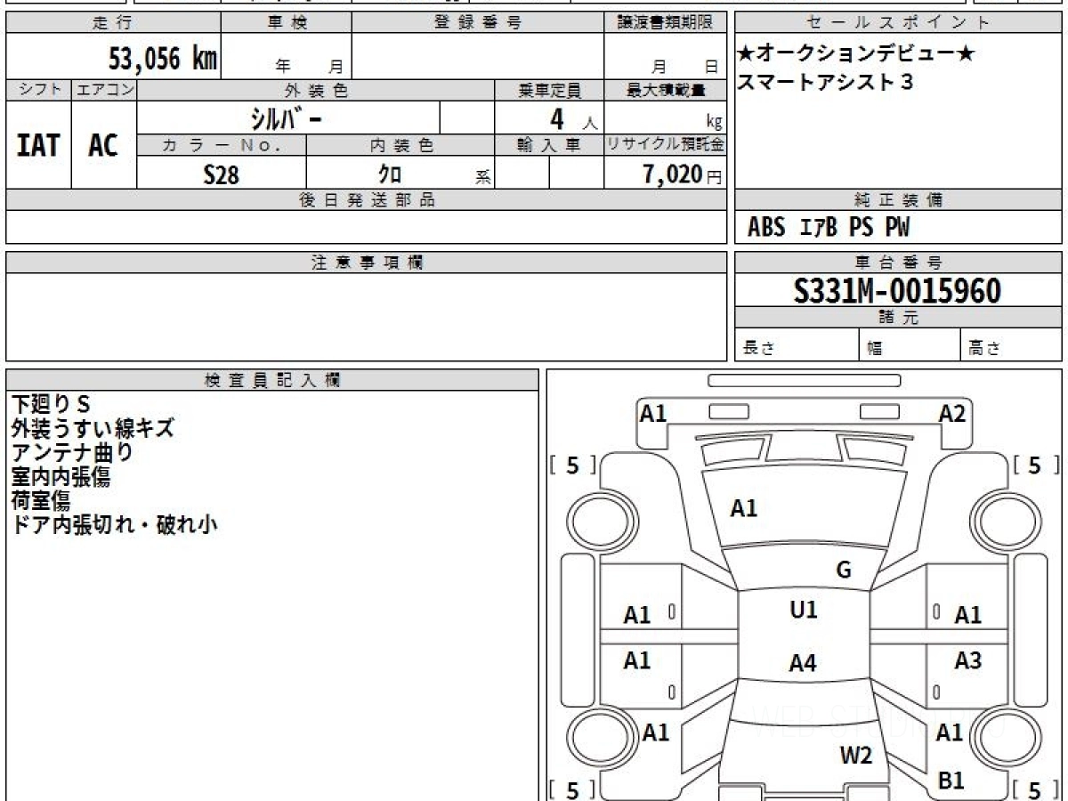Click chassis number S331M-0015960
The width and height of the screenshot is (1068, 801).
(x=897, y=291)
